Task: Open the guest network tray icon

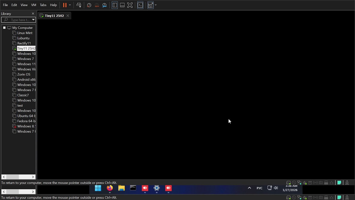Action: tap(270, 188)
